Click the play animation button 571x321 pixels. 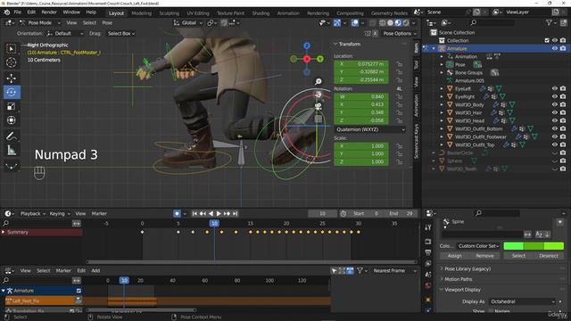tap(219, 214)
